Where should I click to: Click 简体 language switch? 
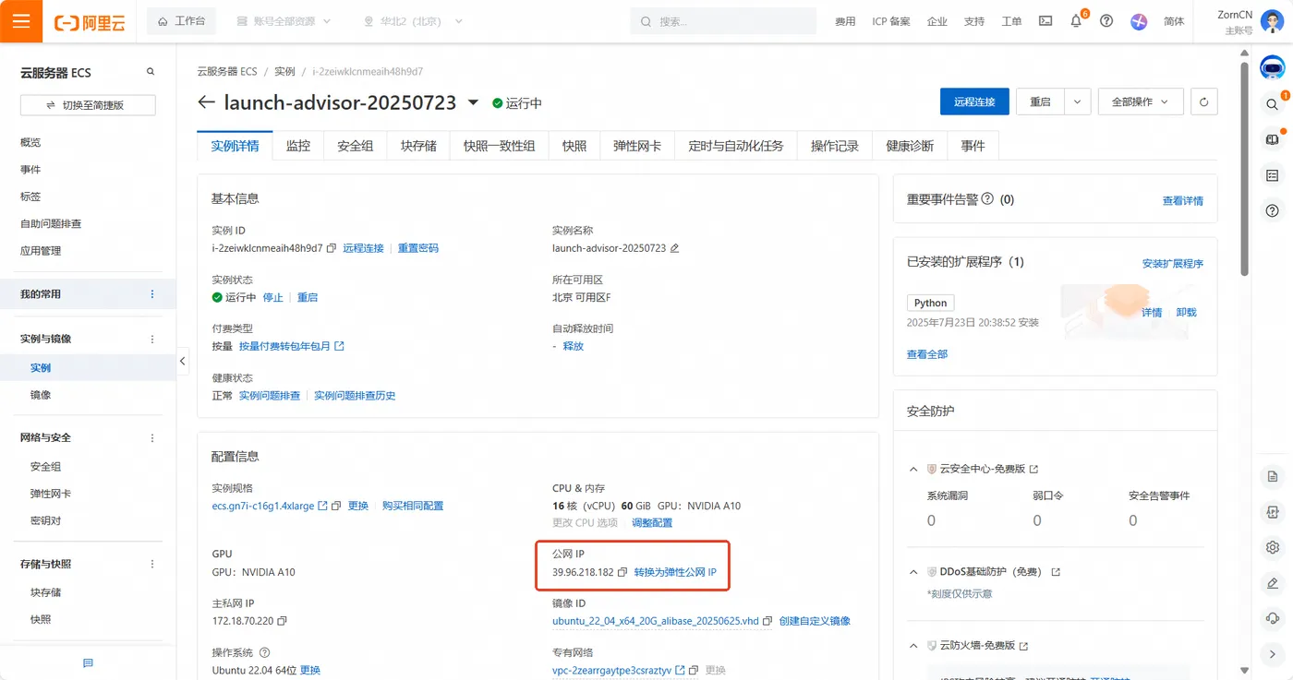point(1174,21)
